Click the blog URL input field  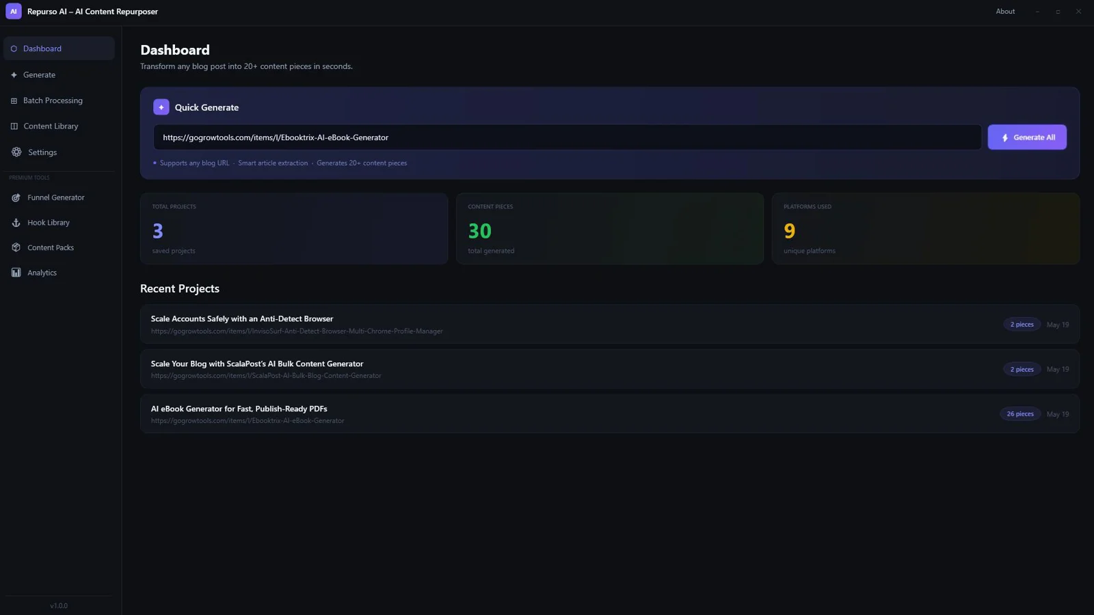[568, 137]
